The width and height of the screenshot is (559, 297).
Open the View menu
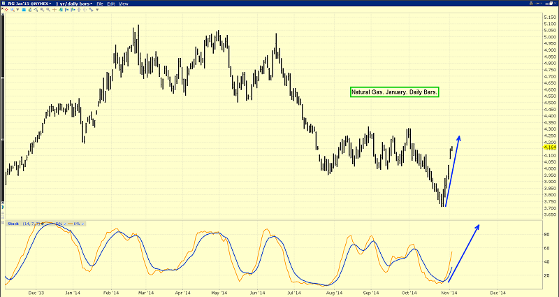124,3
